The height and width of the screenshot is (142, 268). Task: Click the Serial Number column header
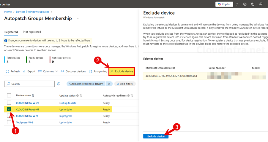(x=217, y=68)
